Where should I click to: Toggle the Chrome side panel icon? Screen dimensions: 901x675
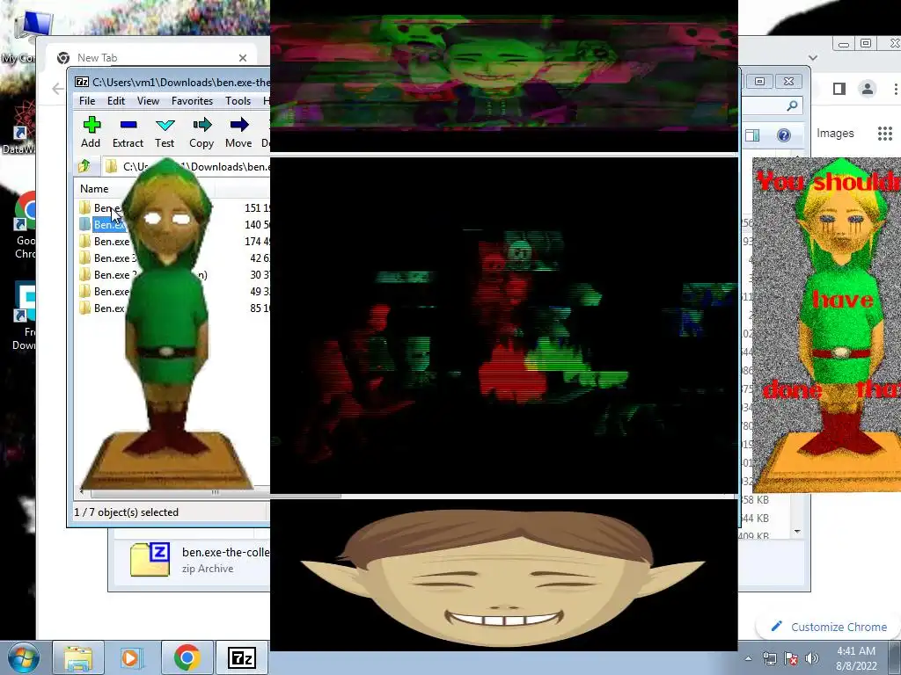[839, 89]
